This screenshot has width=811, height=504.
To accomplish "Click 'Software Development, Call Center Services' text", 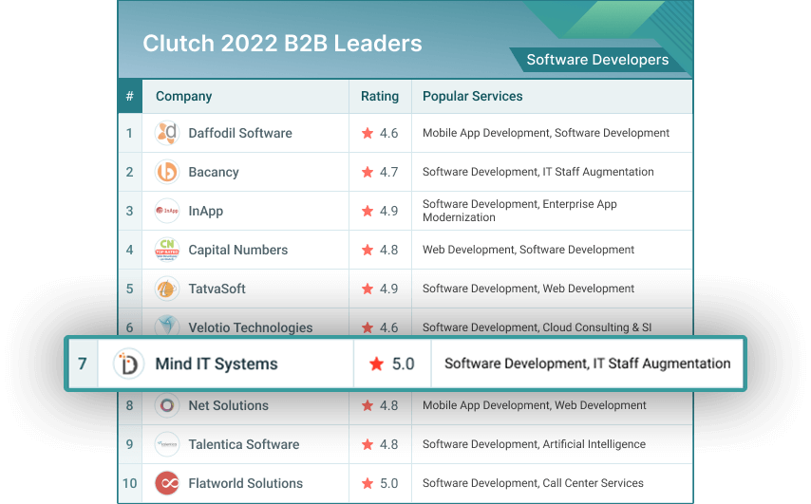I will pos(533,483).
